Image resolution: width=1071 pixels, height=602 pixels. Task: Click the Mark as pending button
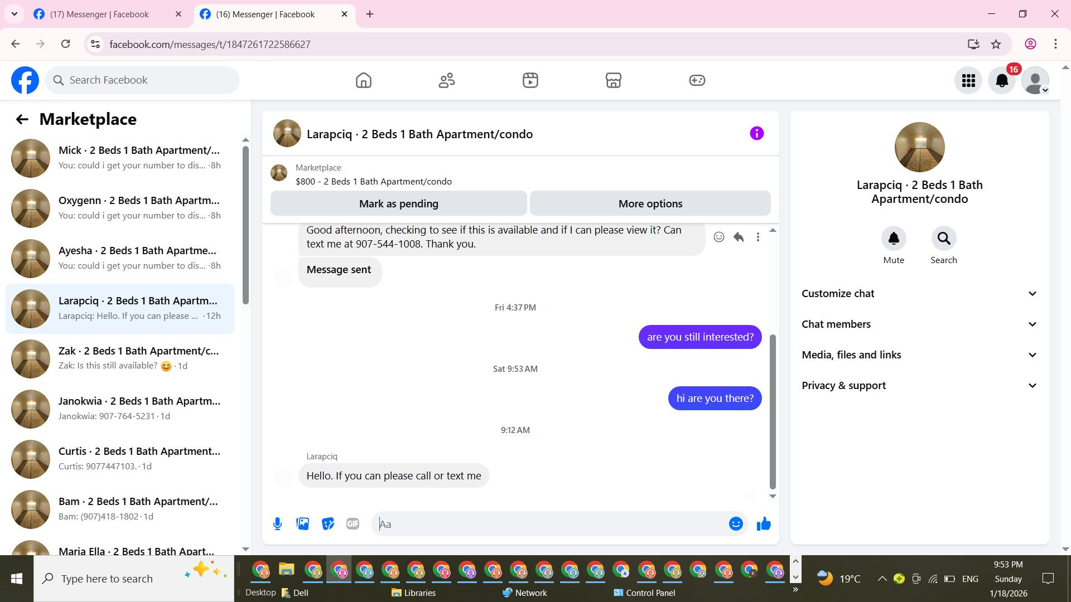(398, 203)
